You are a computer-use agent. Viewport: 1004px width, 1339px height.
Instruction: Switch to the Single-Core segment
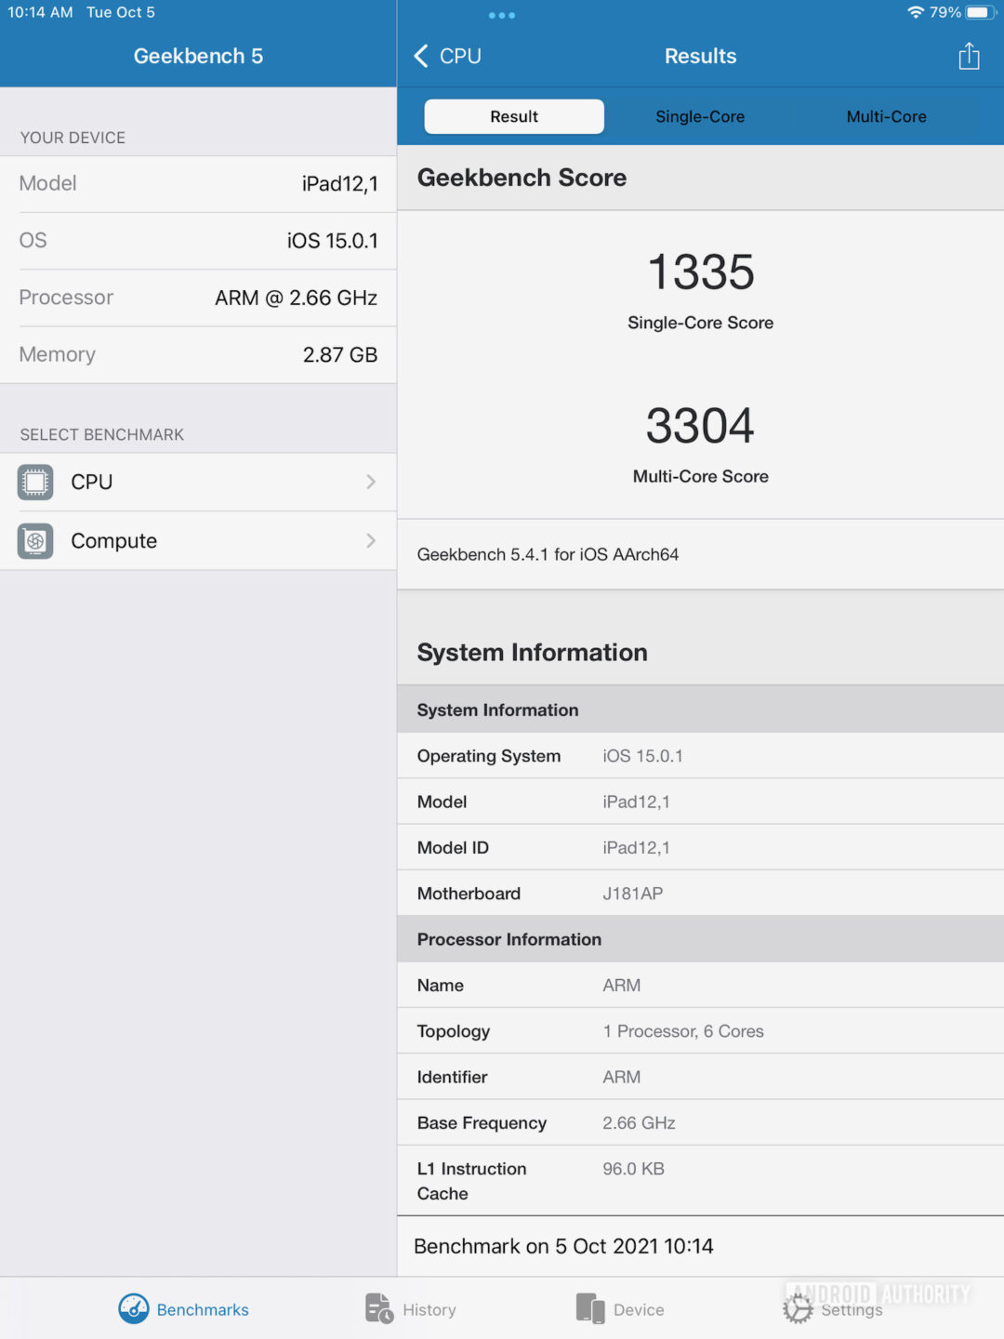pos(700,116)
